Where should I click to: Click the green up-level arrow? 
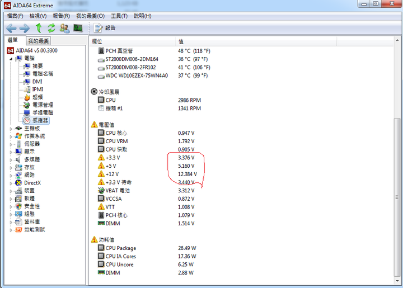(x=39, y=28)
